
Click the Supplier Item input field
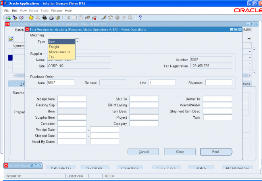(x=72, y=117)
